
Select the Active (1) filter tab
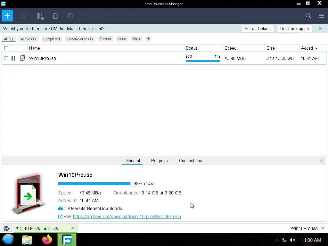click(x=28, y=39)
